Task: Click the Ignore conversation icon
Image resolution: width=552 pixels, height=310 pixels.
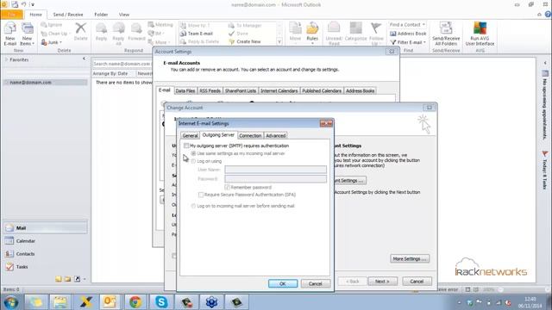Action: [52, 25]
